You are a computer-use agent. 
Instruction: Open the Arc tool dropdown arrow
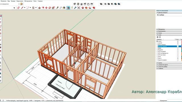tap(30, 8)
